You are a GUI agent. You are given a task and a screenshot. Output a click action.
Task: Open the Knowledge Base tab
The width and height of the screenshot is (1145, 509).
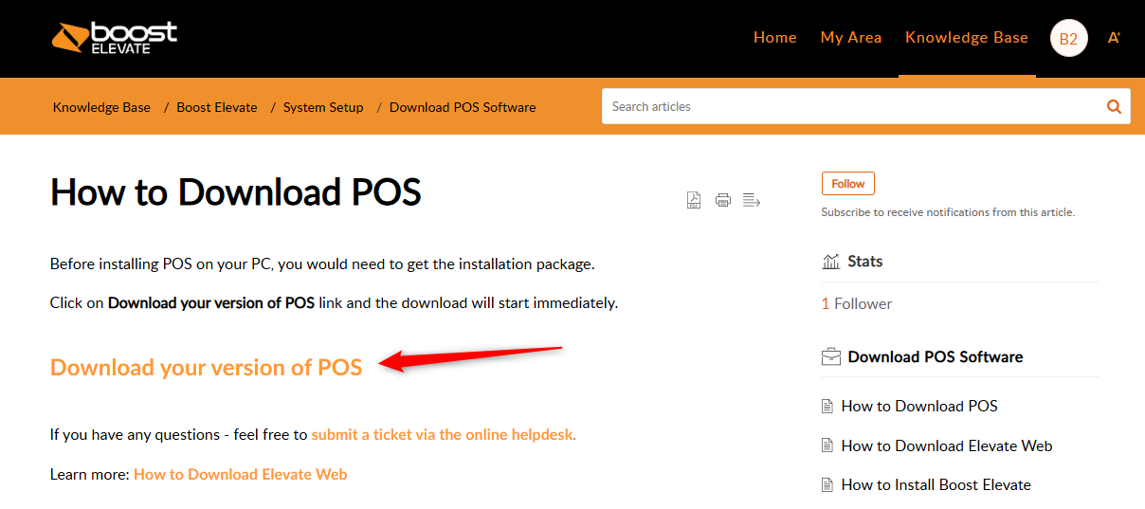(967, 38)
